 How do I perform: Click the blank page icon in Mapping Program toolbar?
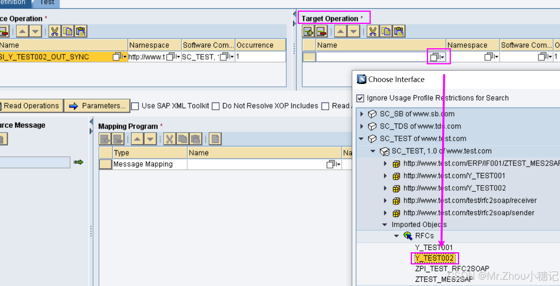pyautogui.click(x=214, y=138)
